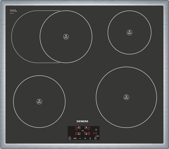Tap the child lock key icon

[75, 138]
